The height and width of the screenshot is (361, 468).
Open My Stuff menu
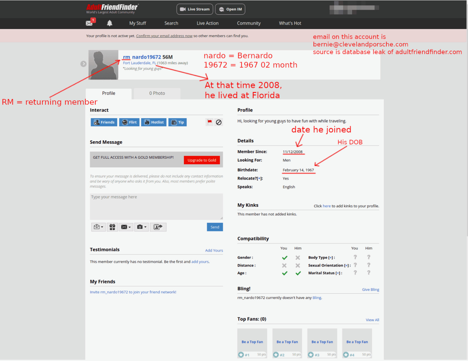(x=137, y=23)
